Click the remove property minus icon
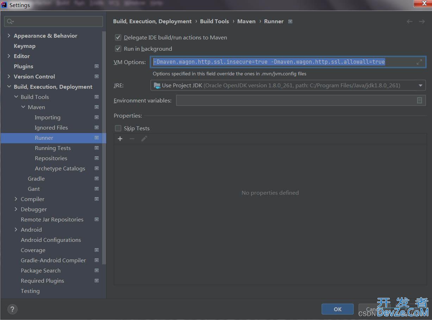The image size is (432, 320). pos(132,139)
